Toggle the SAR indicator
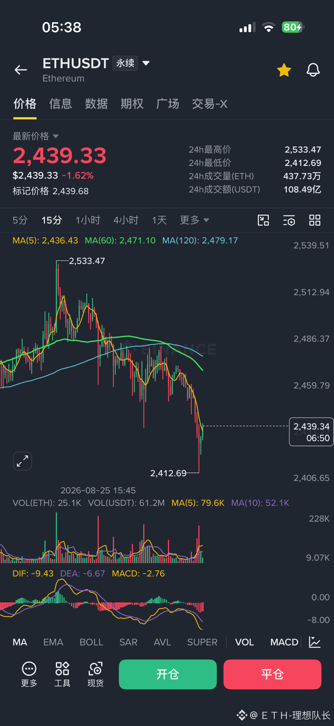 (x=128, y=642)
